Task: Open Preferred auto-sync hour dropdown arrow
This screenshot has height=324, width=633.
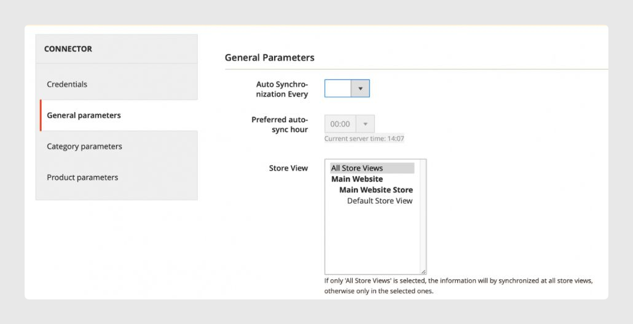Action: coord(365,124)
